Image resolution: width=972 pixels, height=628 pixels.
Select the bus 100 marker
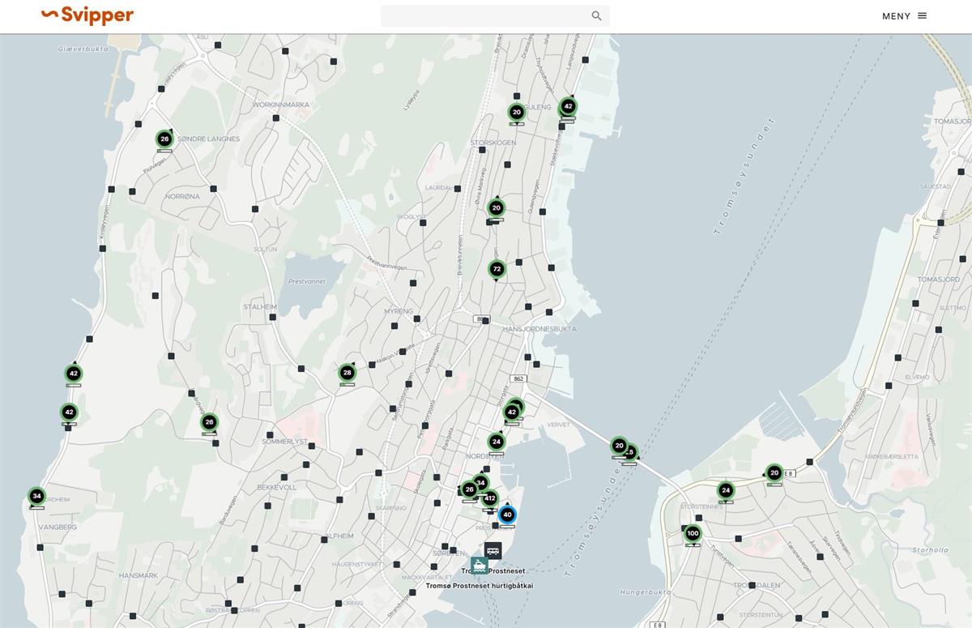[693, 534]
